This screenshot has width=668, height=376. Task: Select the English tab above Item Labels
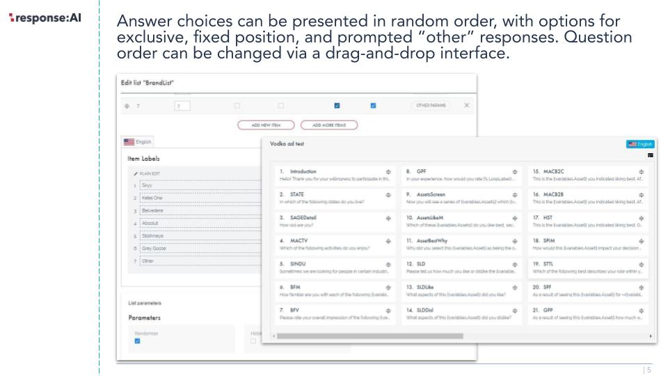tap(138, 141)
